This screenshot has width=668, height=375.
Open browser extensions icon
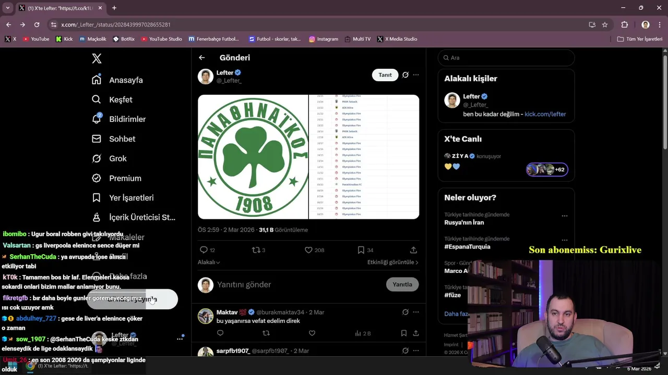pos(625,24)
